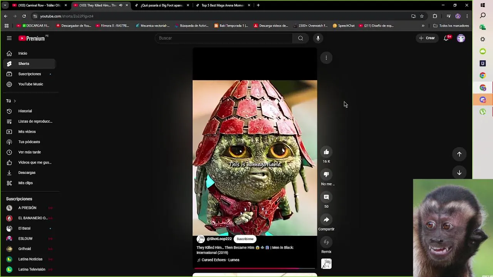Viewport: 493px width, 277px height.
Task: Open the account avatar menu
Action: [461, 38]
